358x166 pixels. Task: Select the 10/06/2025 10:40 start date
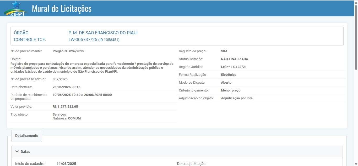coord(67,95)
